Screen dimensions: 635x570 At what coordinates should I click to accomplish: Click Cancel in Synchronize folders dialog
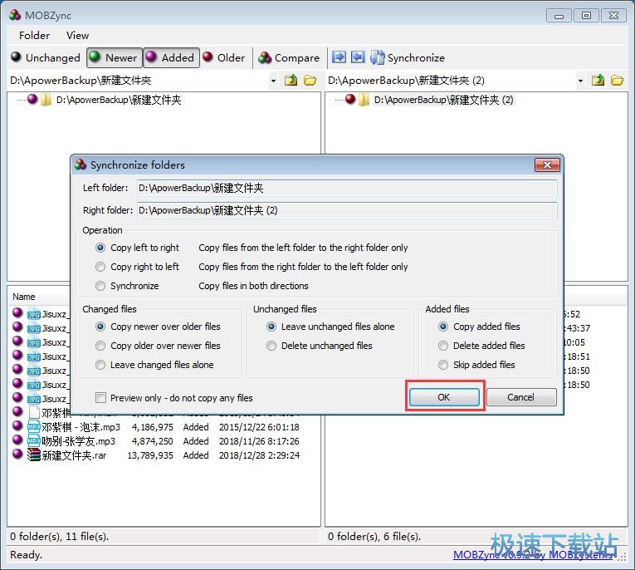521,397
